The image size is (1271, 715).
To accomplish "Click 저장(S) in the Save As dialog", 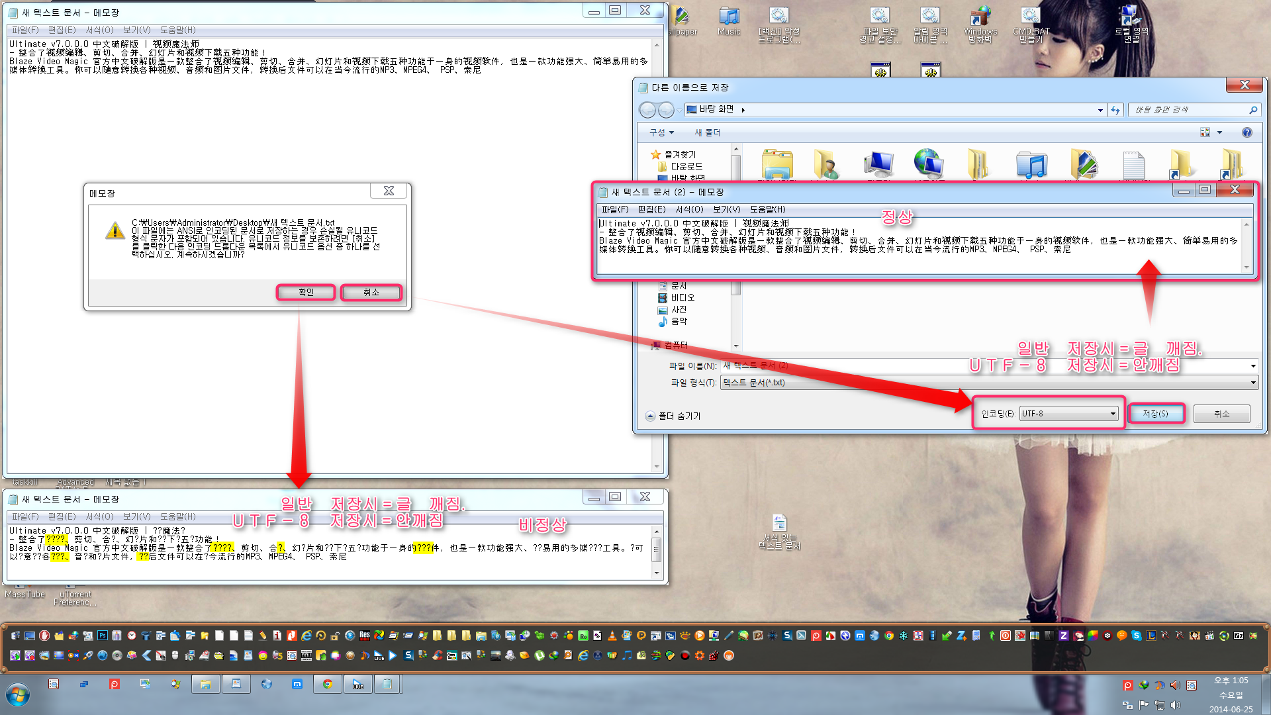I will (x=1156, y=414).
